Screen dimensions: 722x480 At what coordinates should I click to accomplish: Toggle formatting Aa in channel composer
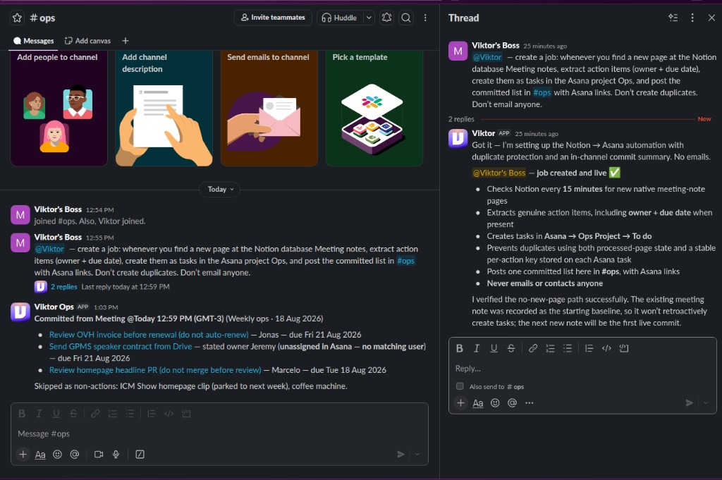click(x=40, y=455)
